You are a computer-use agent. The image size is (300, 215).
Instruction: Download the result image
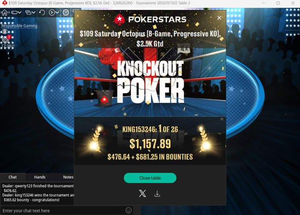tap(157, 194)
